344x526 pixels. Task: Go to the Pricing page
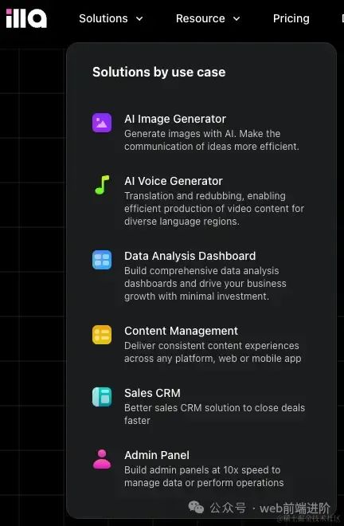[x=291, y=18]
